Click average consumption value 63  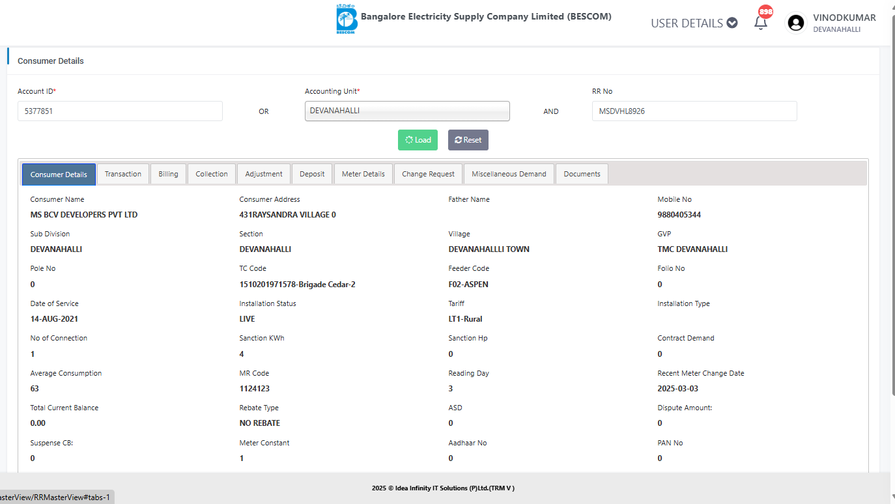pyautogui.click(x=35, y=389)
